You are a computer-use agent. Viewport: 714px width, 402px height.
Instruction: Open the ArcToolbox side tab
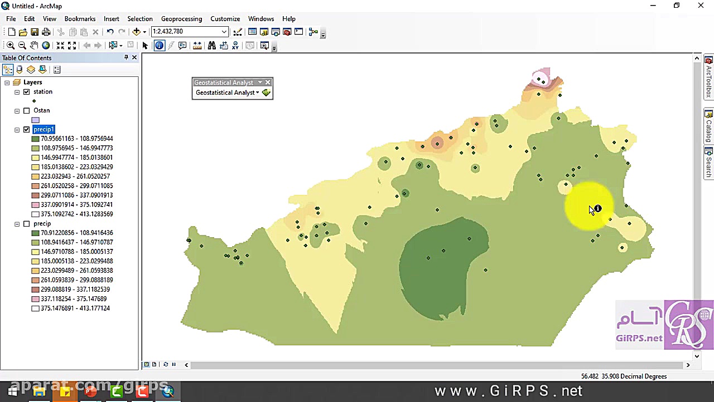[708, 77]
